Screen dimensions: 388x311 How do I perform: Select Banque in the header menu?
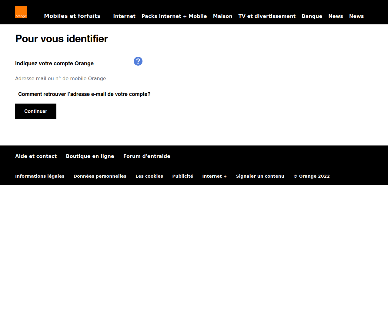click(x=312, y=16)
